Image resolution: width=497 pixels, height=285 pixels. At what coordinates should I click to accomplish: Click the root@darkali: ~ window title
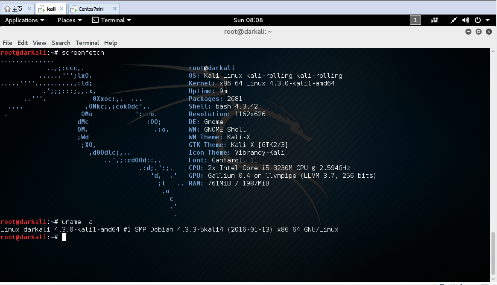pyautogui.click(x=248, y=32)
